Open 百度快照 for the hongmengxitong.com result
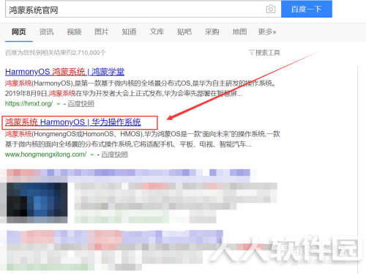 (x=114, y=155)
